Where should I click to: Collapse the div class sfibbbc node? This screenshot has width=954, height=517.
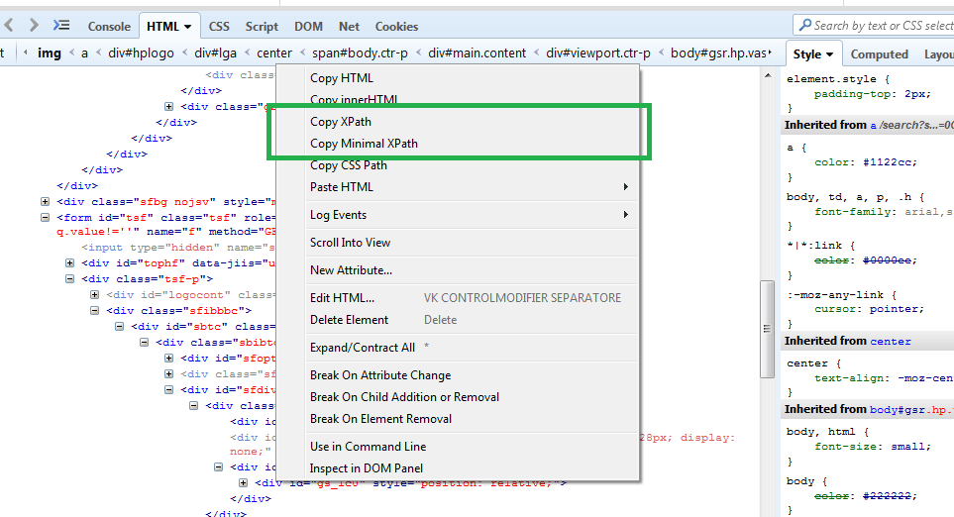(x=95, y=311)
